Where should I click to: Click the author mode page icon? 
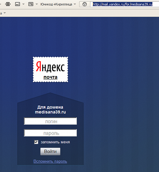click(x=31, y=4)
